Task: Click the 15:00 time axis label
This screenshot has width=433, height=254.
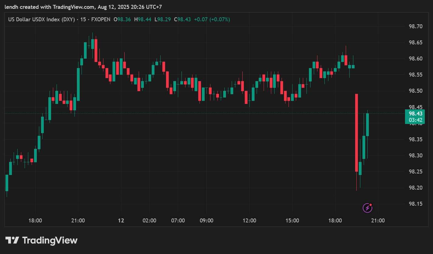Action: pos(292,221)
